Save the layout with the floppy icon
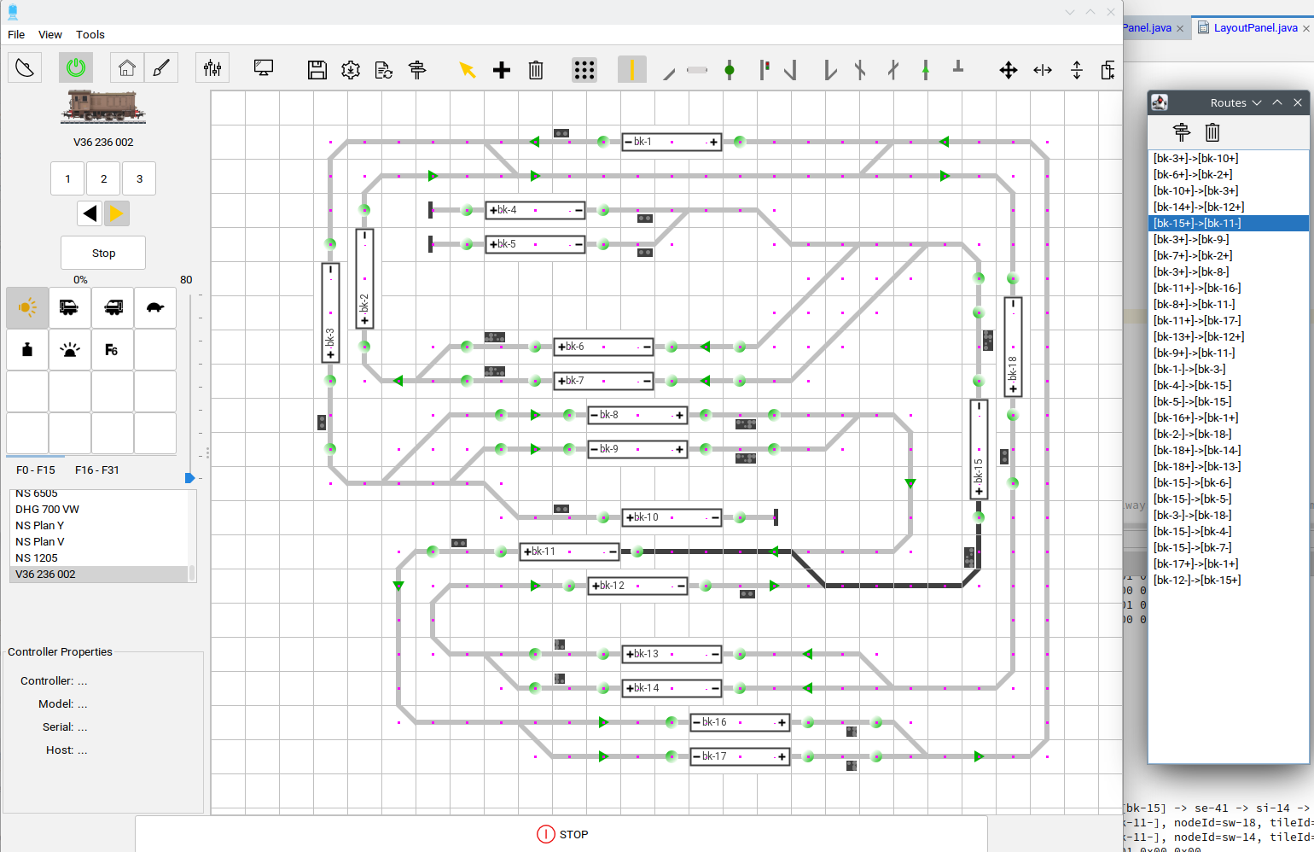 point(317,70)
